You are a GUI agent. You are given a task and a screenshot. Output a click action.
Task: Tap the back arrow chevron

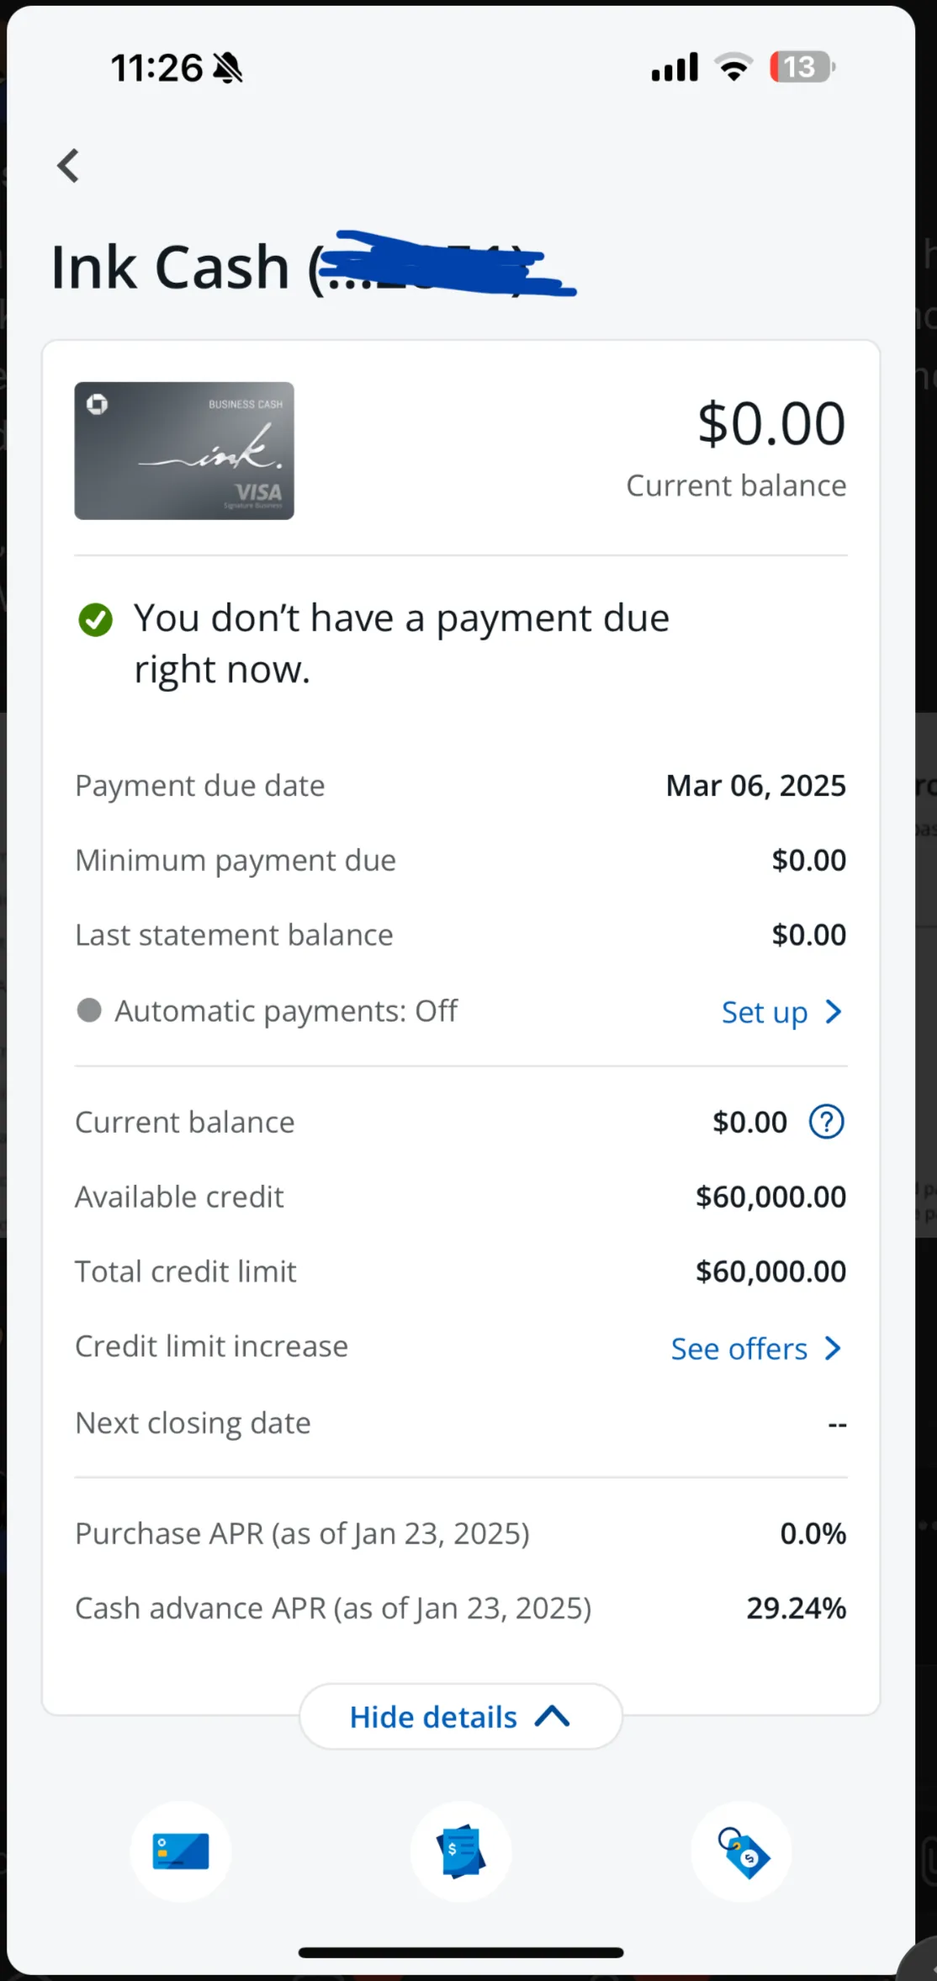coord(69,166)
